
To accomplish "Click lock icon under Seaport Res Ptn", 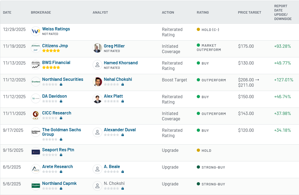I will [61, 155].
